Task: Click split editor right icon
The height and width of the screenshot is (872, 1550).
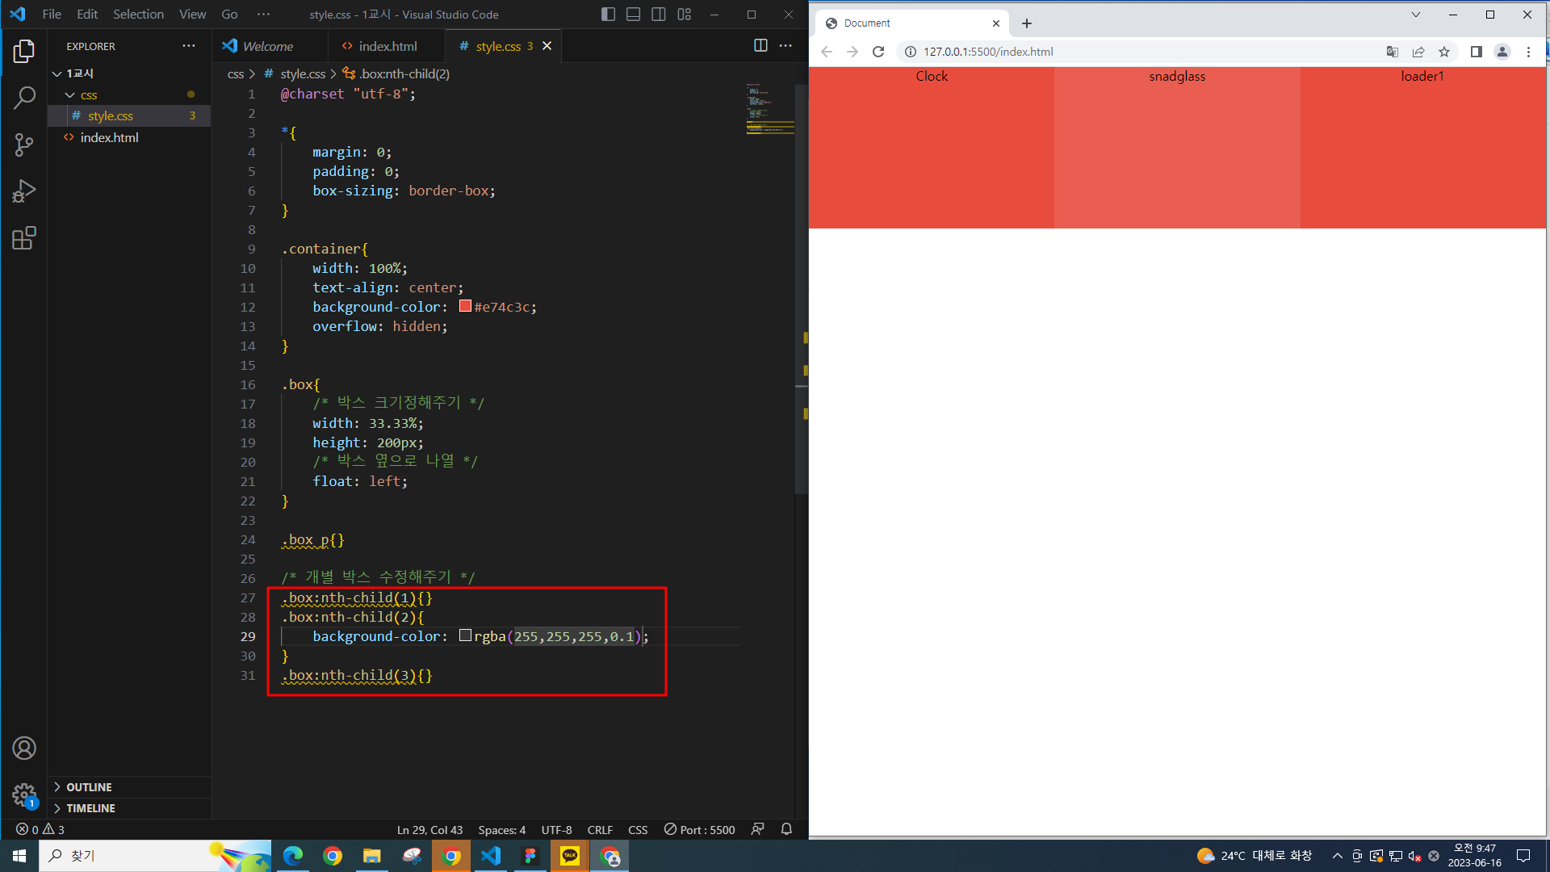Action: [760, 46]
